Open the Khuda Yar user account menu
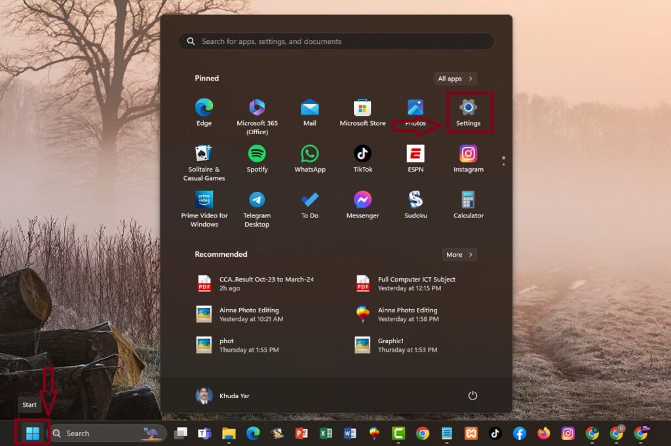The height and width of the screenshot is (446, 671). (223, 396)
